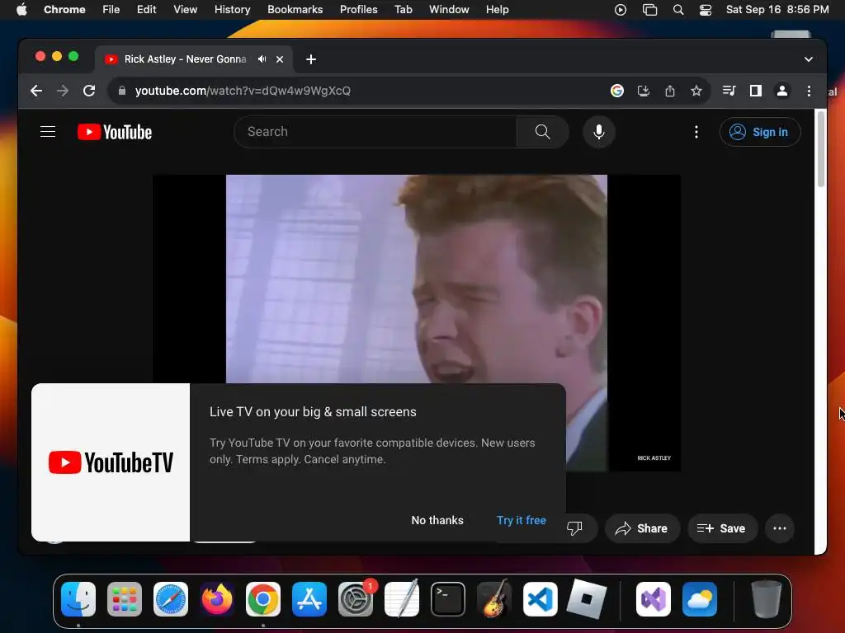Launch GarageBand from the Dock
Screen dimensions: 845x633
(x=494, y=599)
